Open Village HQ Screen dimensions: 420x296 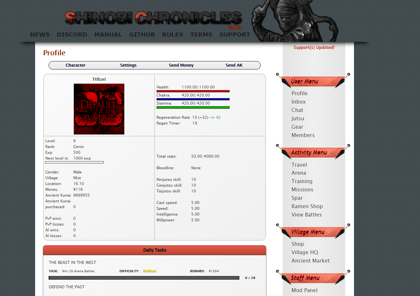click(x=305, y=252)
